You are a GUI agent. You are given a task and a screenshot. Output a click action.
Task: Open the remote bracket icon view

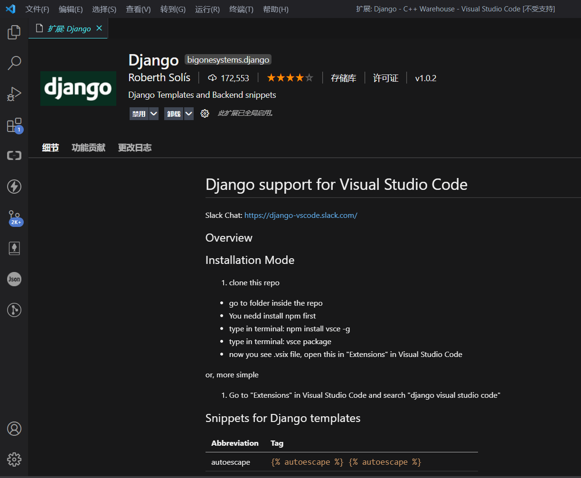click(14, 156)
